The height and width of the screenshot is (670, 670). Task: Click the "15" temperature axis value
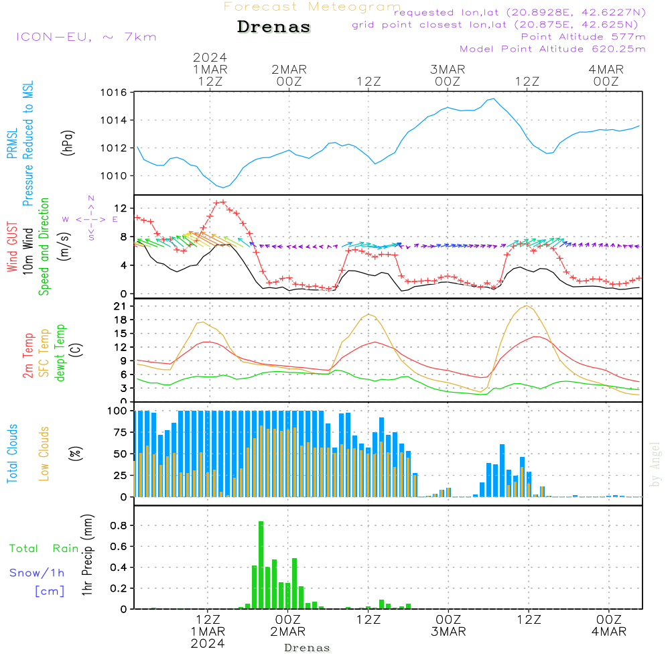coord(120,333)
